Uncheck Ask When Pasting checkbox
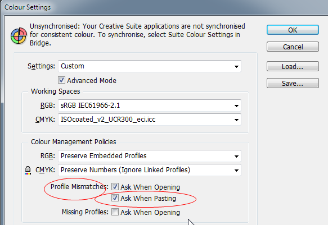The image size is (328, 225). [x=115, y=198]
